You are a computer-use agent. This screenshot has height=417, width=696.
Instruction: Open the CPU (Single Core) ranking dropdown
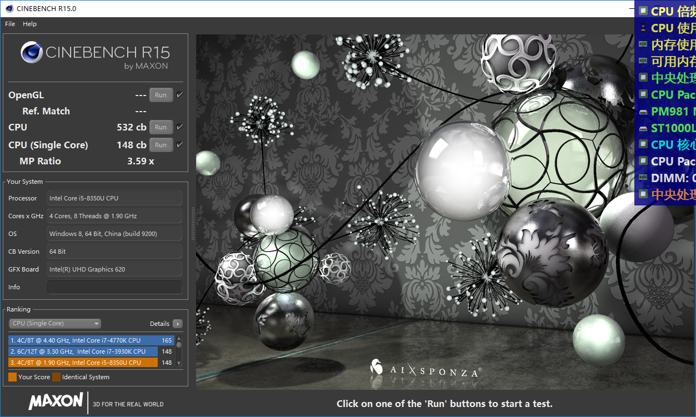[55, 324]
